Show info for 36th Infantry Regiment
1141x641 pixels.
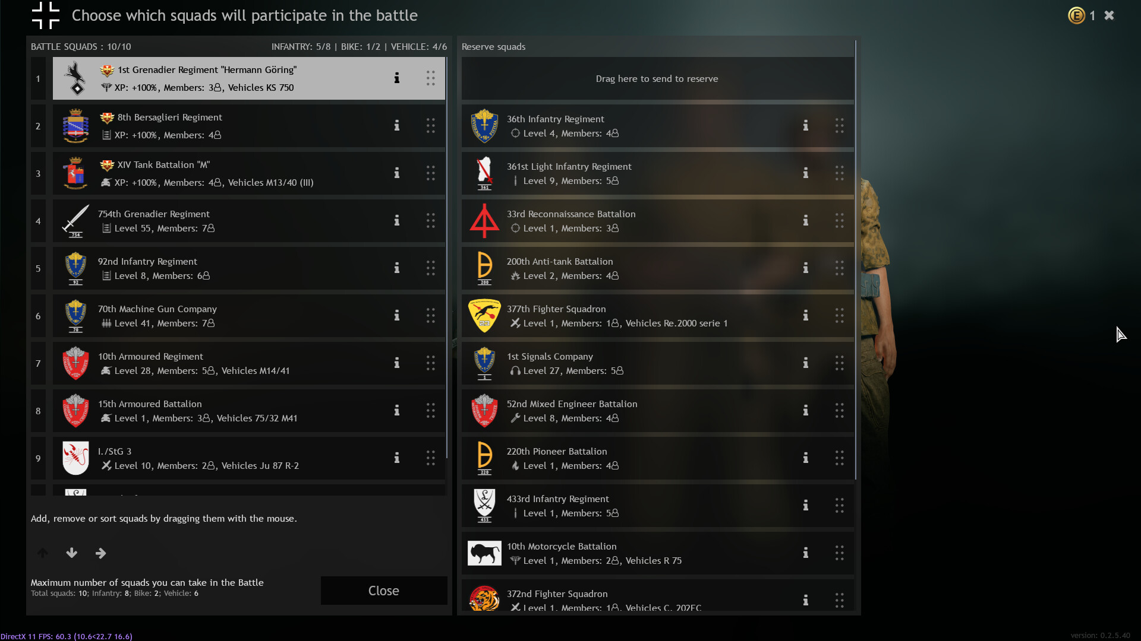(805, 125)
